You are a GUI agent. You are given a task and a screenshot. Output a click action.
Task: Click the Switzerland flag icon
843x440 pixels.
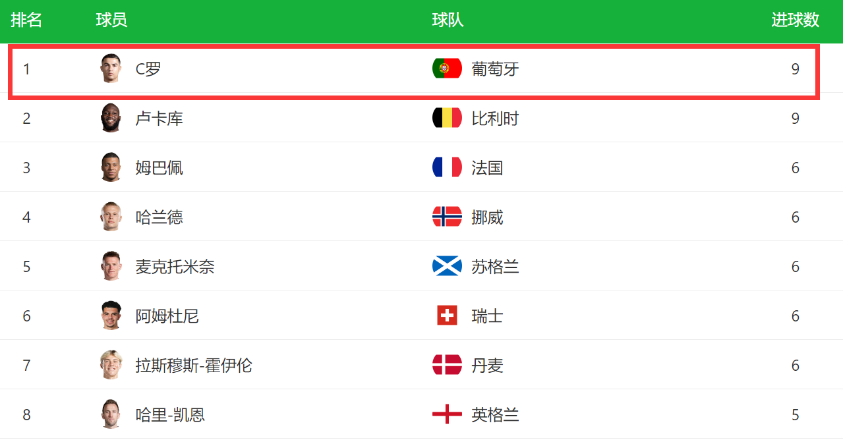pyautogui.click(x=447, y=316)
